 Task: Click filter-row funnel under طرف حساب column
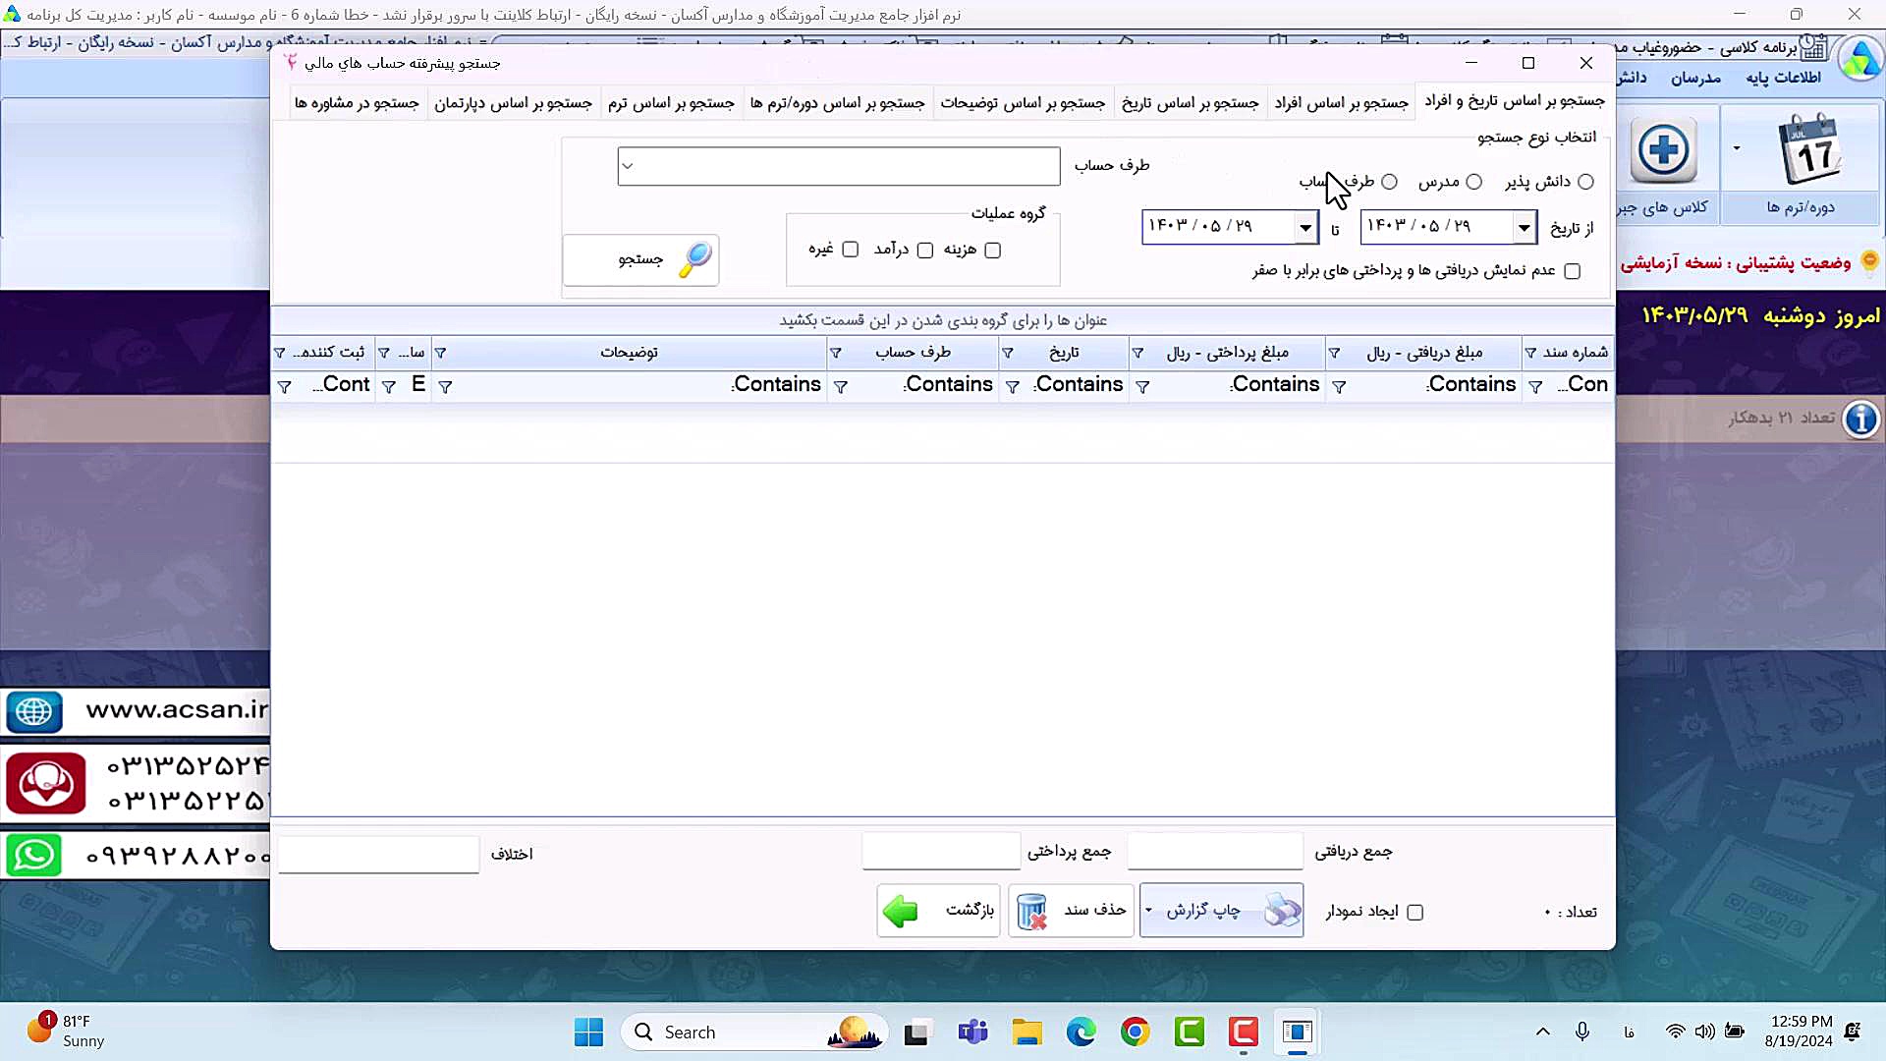tap(841, 387)
